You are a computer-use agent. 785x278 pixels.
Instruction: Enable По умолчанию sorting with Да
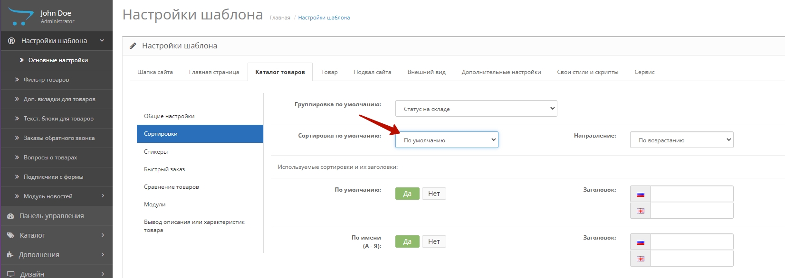(x=407, y=194)
